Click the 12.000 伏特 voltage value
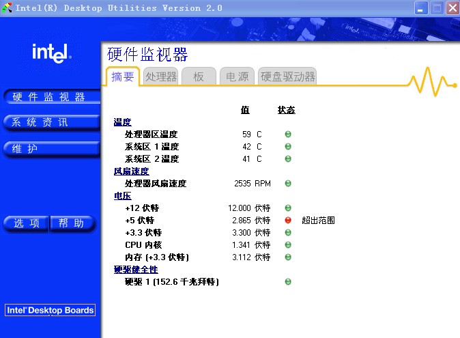 pyautogui.click(x=249, y=208)
